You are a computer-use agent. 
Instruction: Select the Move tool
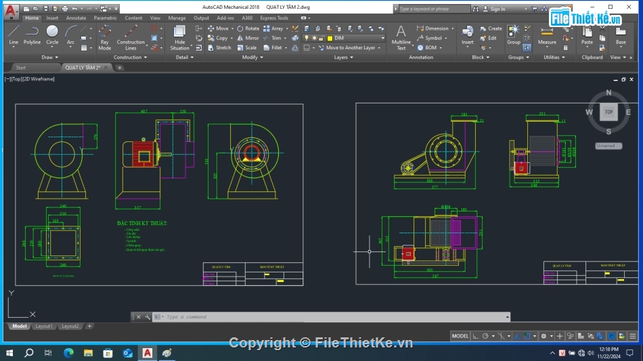pyautogui.click(x=218, y=28)
